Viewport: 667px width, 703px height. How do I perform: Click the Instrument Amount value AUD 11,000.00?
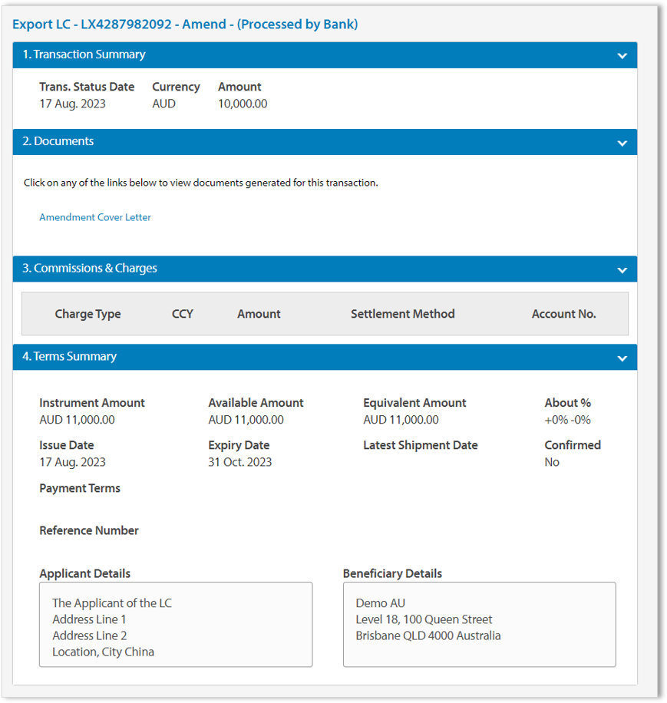(77, 420)
